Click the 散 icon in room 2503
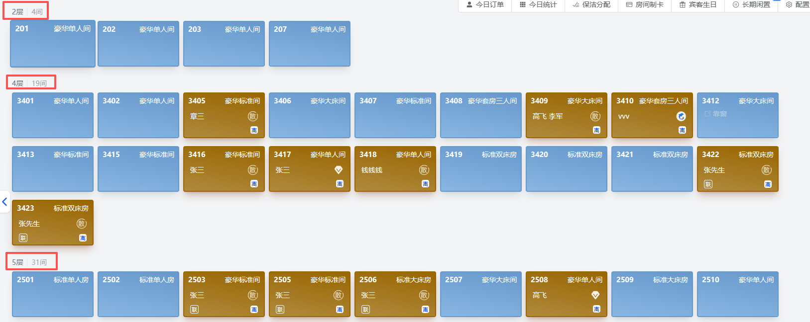Screen dimensions: 810x322 tap(253, 295)
